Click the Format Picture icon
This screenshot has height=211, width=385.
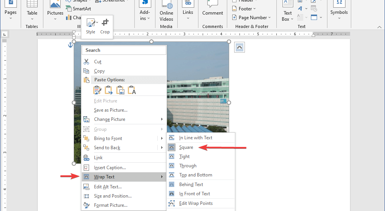[x=86, y=205]
